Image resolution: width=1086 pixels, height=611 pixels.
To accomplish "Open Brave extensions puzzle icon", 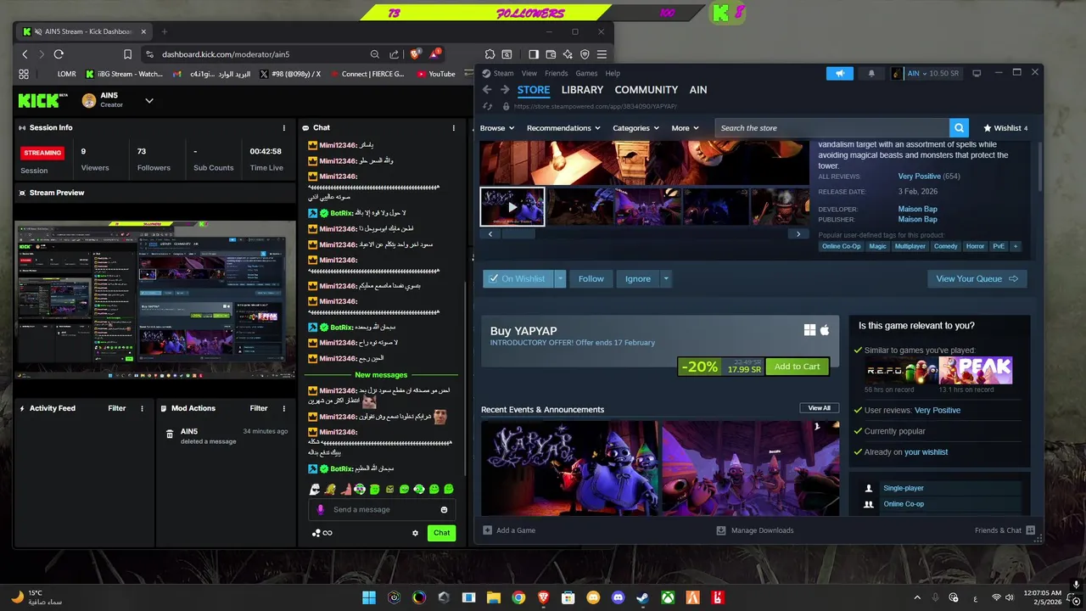I will pyautogui.click(x=490, y=54).
